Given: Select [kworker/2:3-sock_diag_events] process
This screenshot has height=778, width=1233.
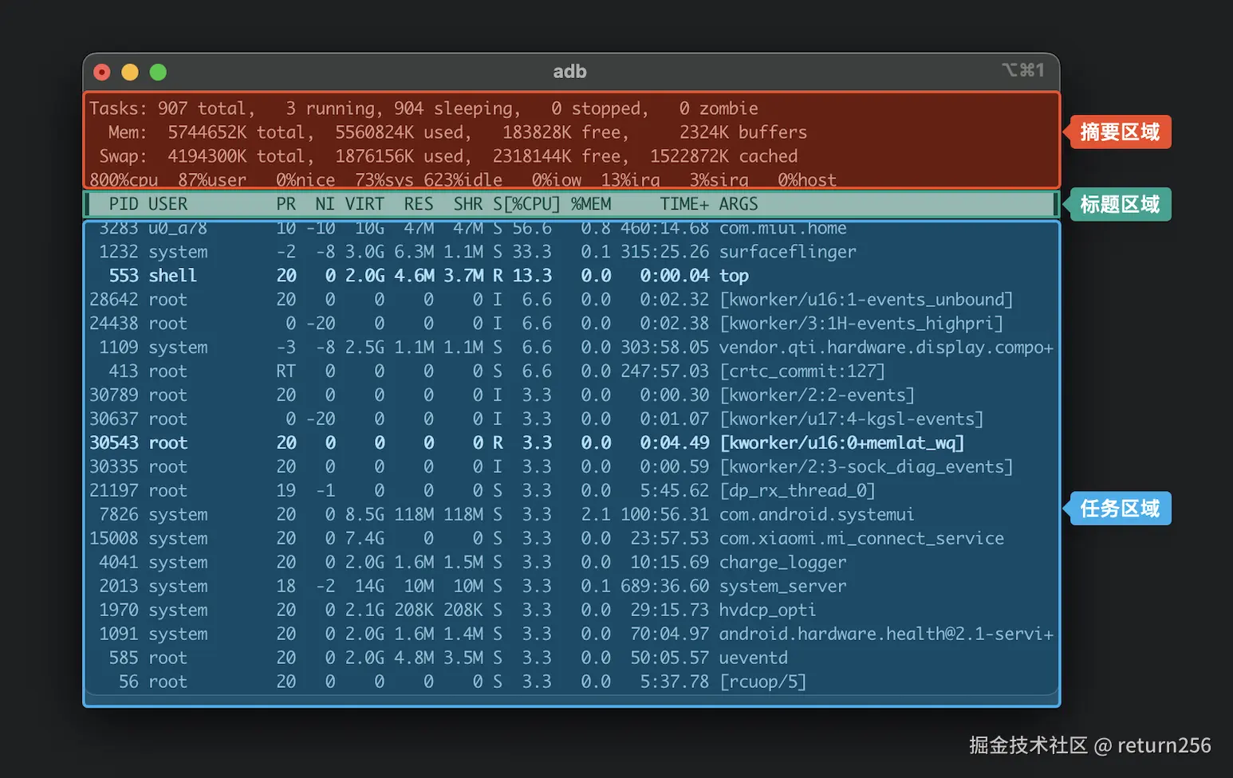Looking at the screenshot, I should pyautogui.click(x=866, y=467).
